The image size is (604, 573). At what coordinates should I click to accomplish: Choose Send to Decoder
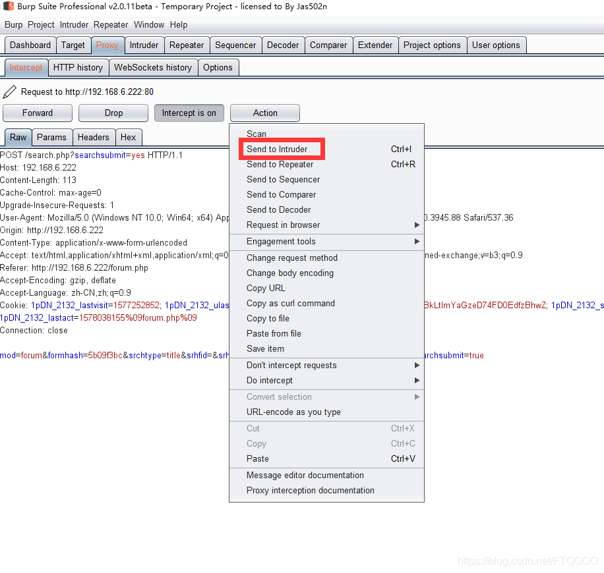(x=326, y=209)
